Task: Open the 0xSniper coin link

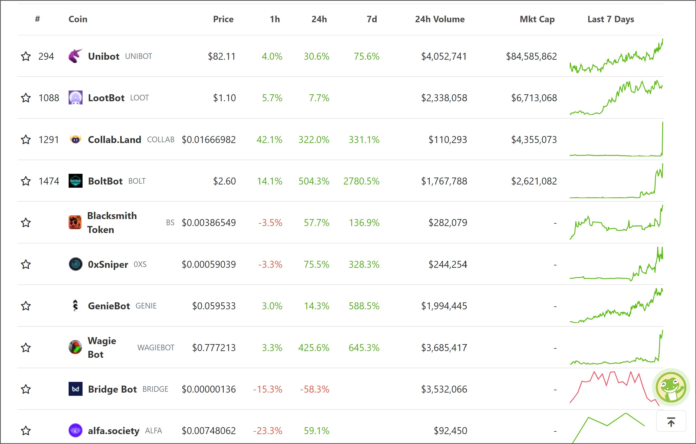Action: [108, 264]
